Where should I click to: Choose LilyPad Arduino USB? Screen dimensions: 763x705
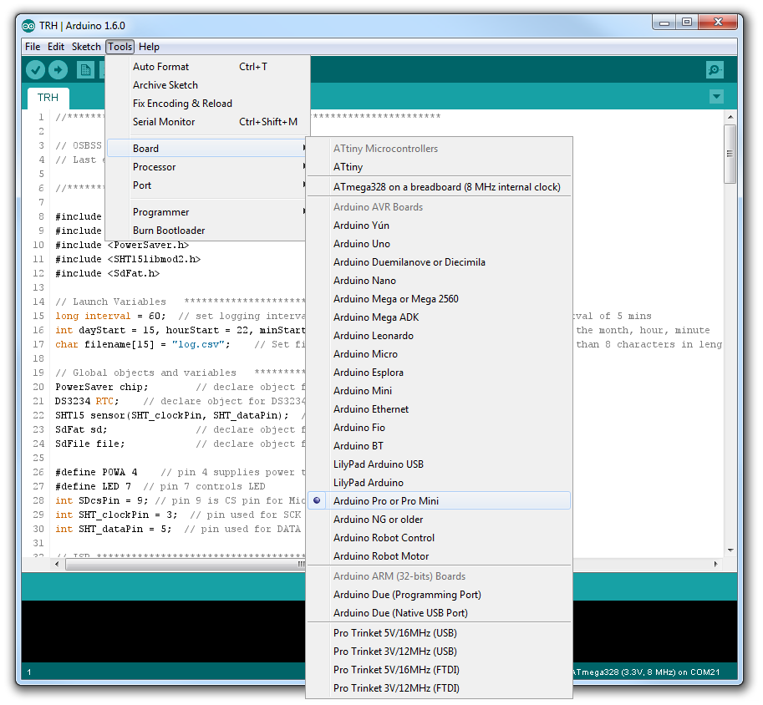tap(439, 464)
